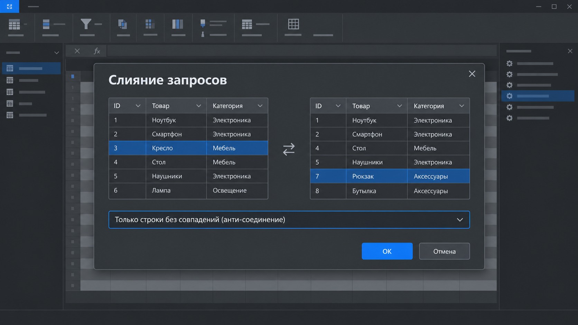
Task: Click the blue grid blocks icon in ribbon
Action: (150, 24)
